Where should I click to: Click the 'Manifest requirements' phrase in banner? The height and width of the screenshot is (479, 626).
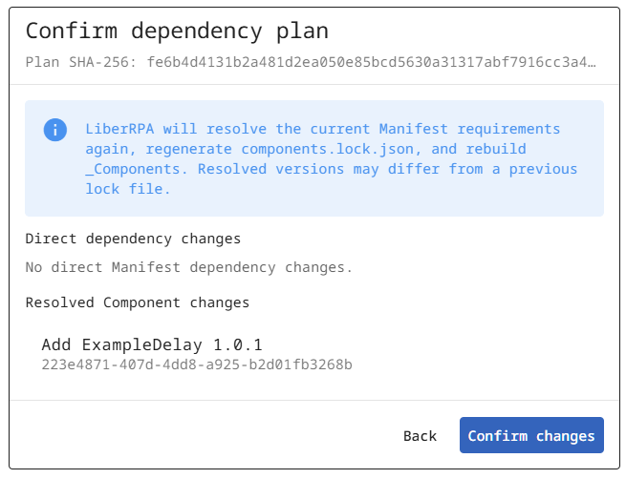coord(469,129)
